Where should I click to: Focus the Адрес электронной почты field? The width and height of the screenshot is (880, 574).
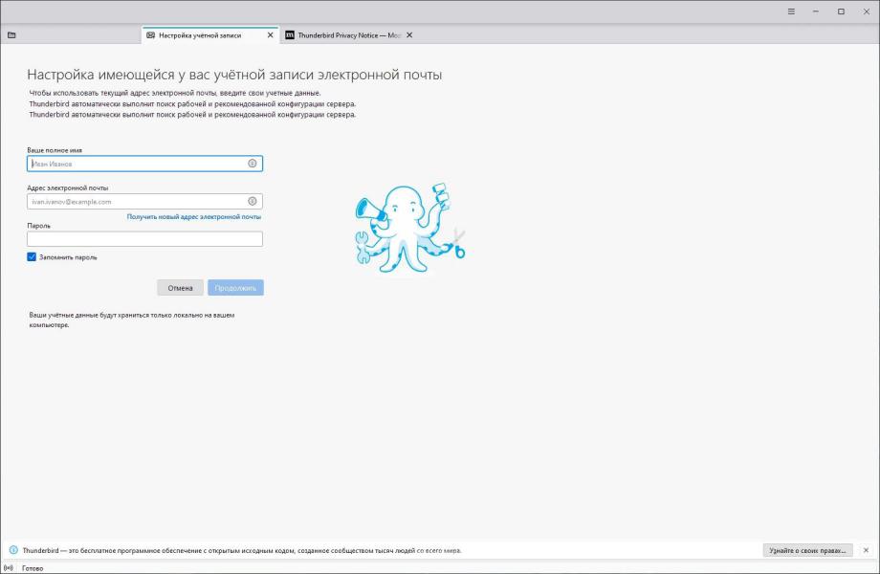point(144,201)
